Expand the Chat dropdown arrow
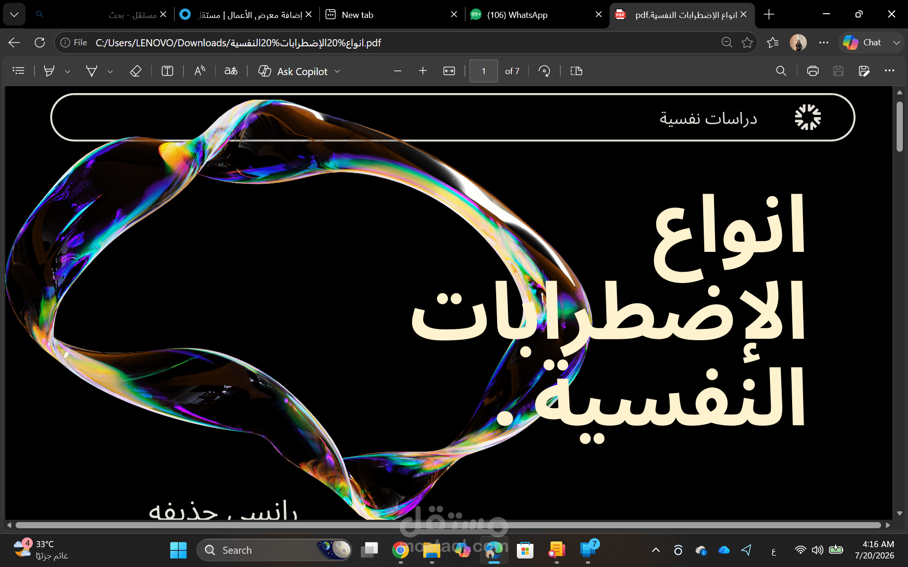Image resolution: width=908 pixels, height=567 pixels. pos(896,43)
